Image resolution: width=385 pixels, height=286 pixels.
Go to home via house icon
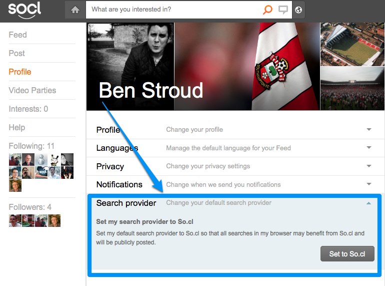coord(75,10)
